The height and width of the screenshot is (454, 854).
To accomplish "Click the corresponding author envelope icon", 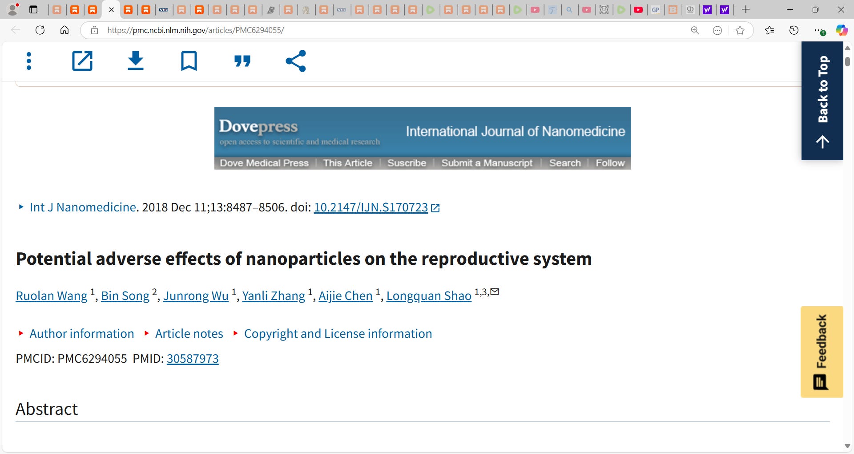I will [x=495, y=292].
